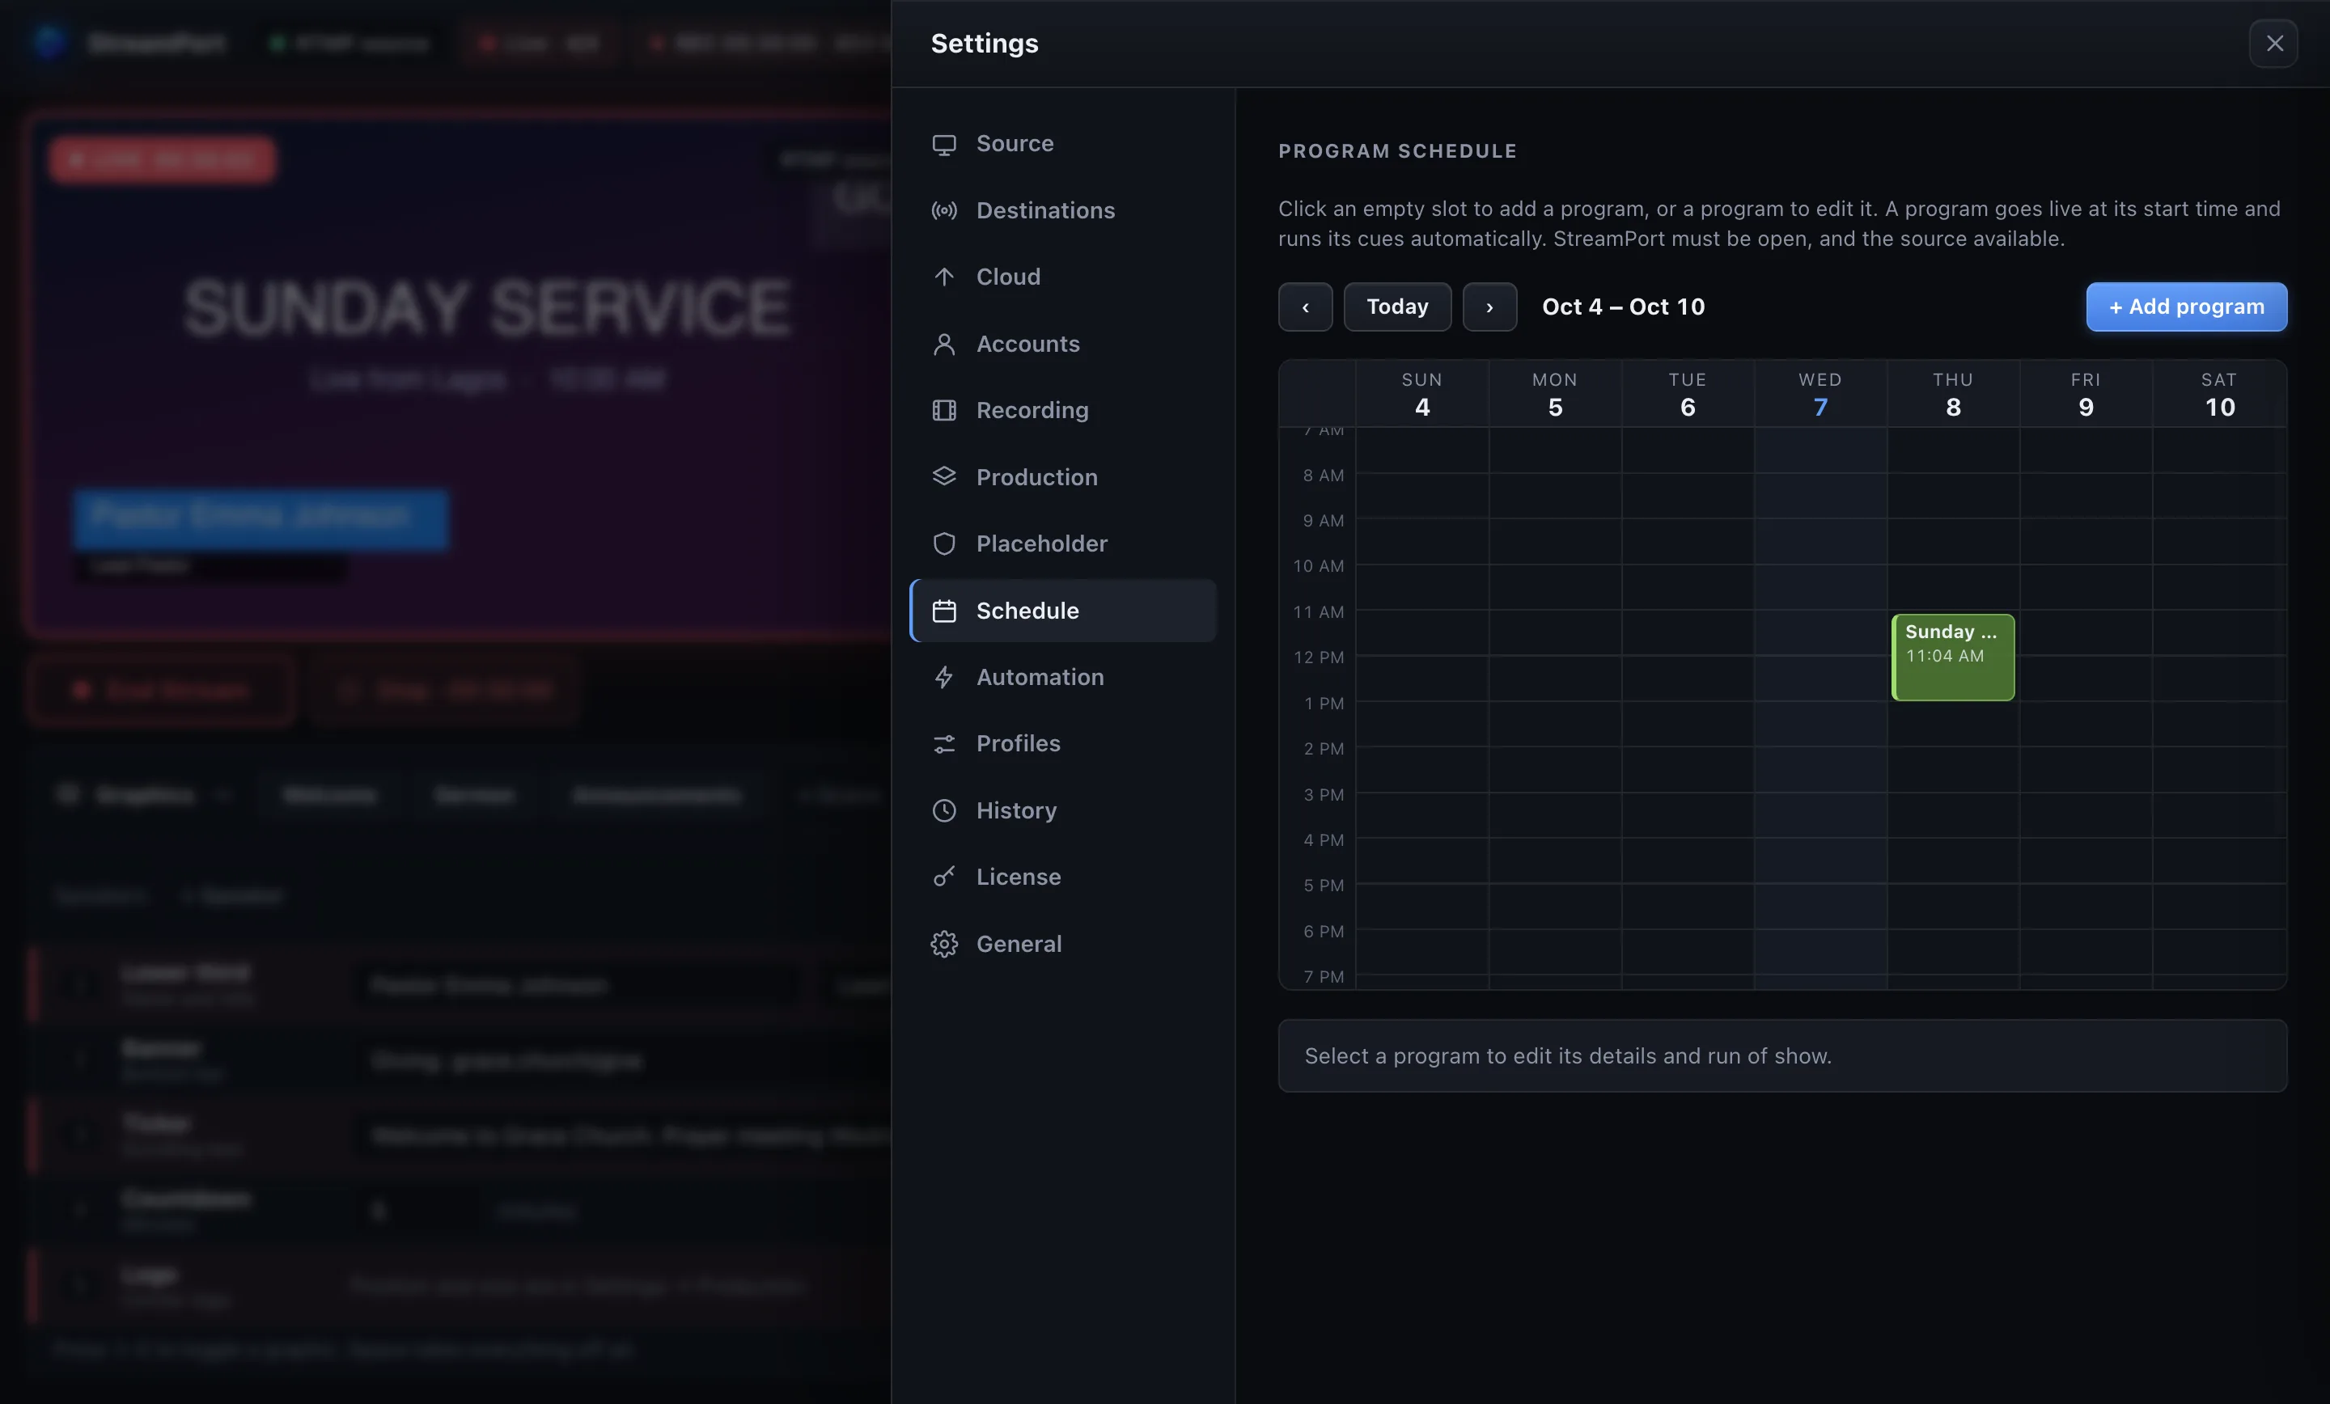
Task: Click the History clock icon
Action: 943,810
